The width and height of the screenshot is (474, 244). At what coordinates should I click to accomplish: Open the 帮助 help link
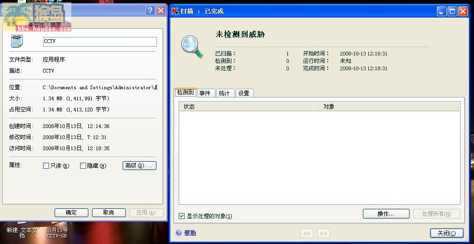coord(190,233)
